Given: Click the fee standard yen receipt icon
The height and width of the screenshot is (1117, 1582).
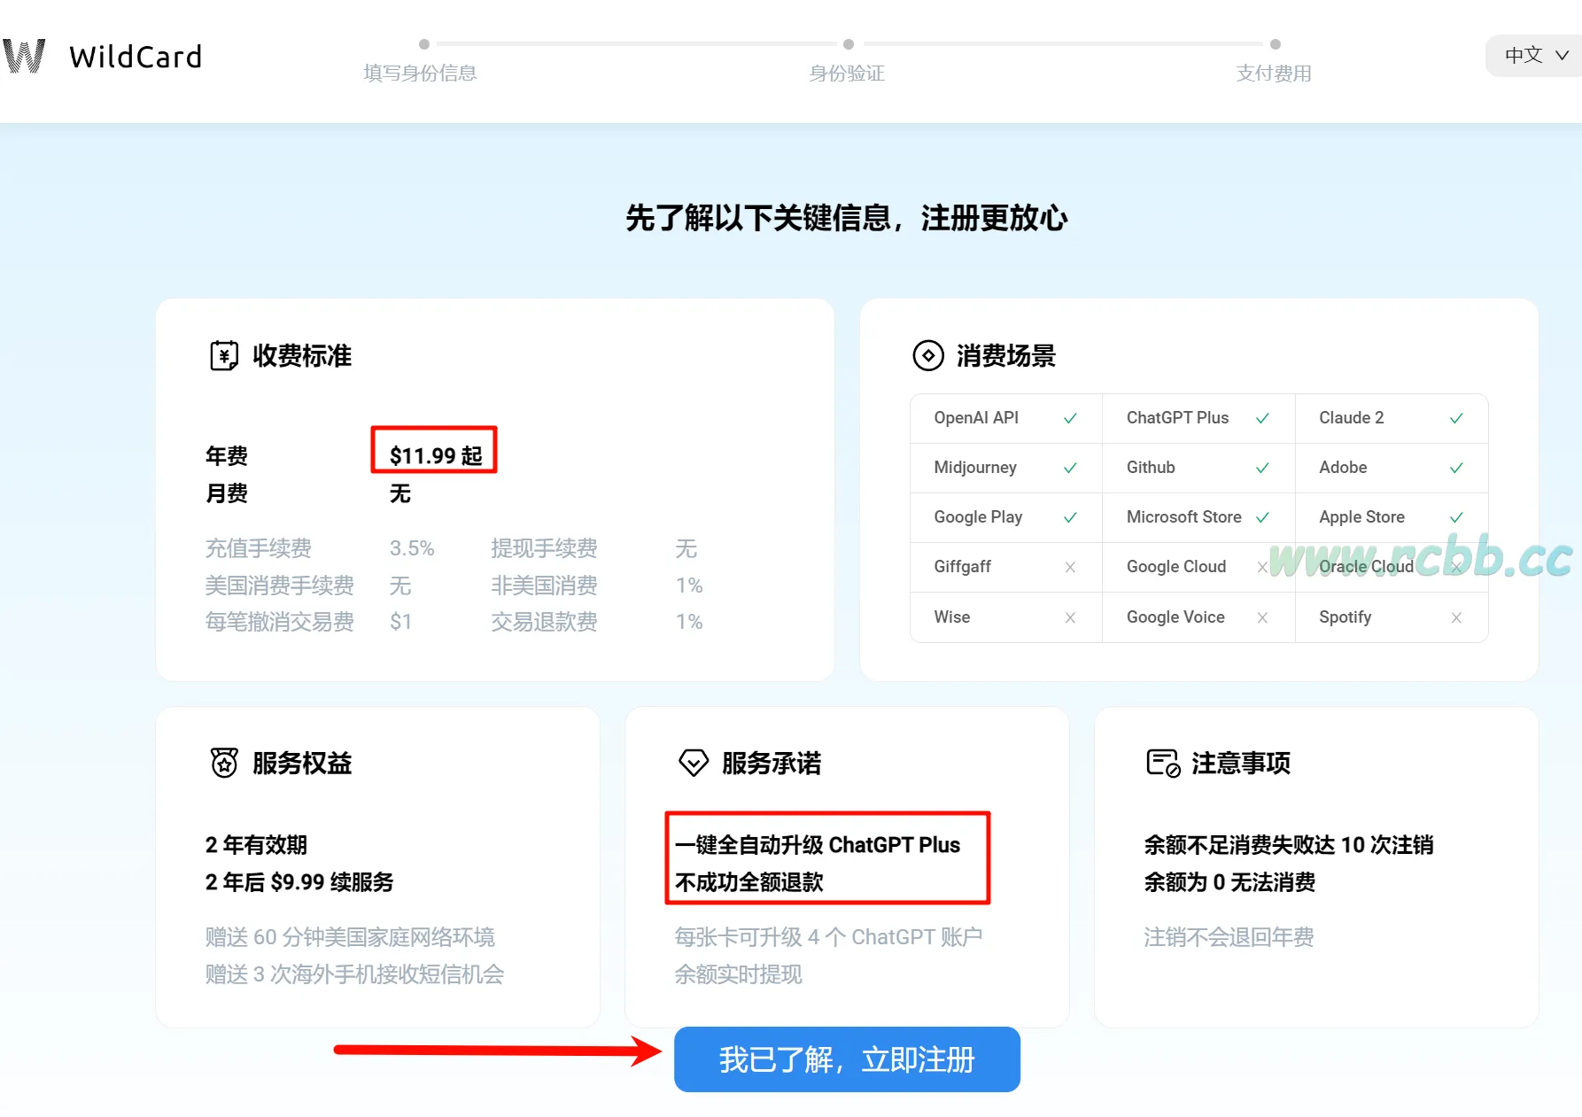Looking at the screenshot, I should (224, 355).
